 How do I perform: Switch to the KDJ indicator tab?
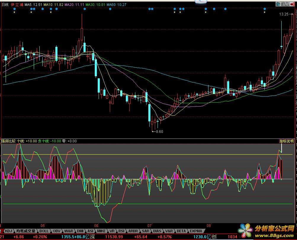[9, 231]
